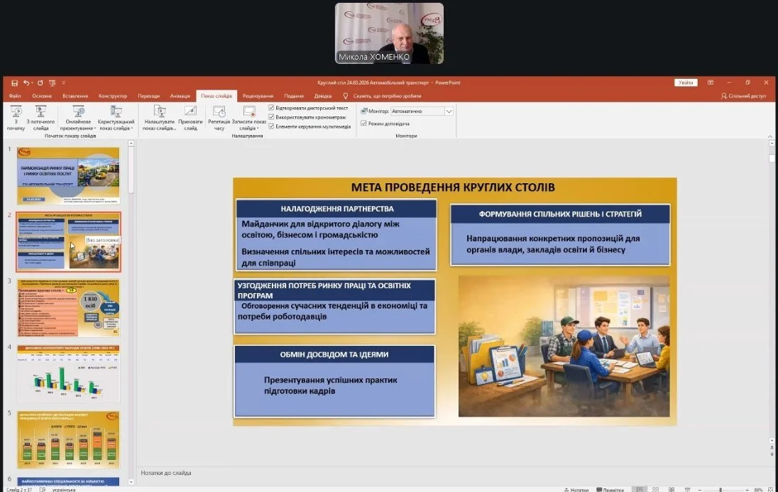Image resolution: width=778 pixels, height=492 pixels.
Task: Click fit slide to window icon
Action: point(771,490)
